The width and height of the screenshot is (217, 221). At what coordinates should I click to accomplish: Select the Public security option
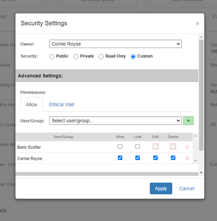[x=52, y=57]
